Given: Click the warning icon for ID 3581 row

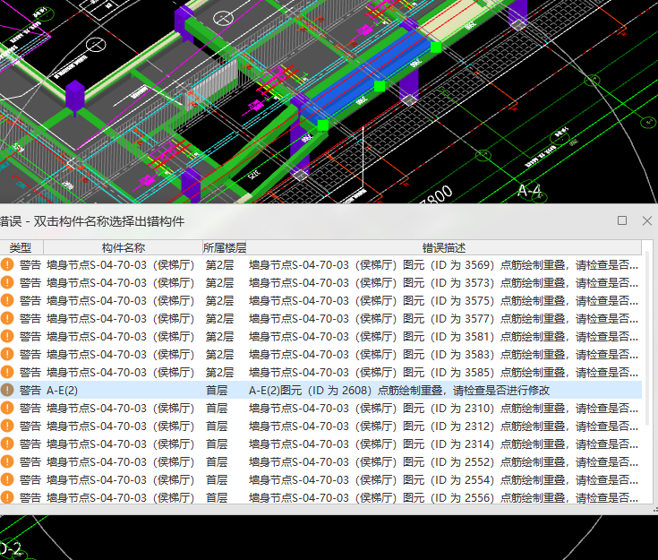Looking at the screenshot, I should pos(7,337).
